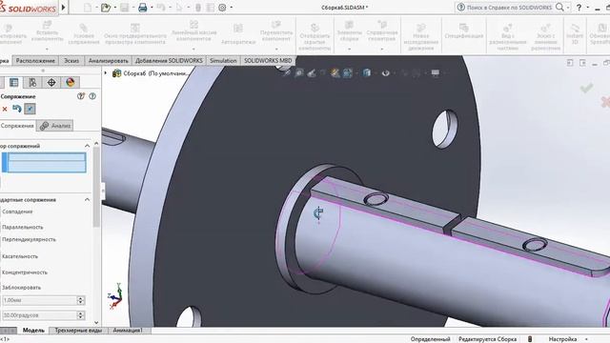
Task: Open the Print dropdown arrow
Action: click(x=152, y=8)
